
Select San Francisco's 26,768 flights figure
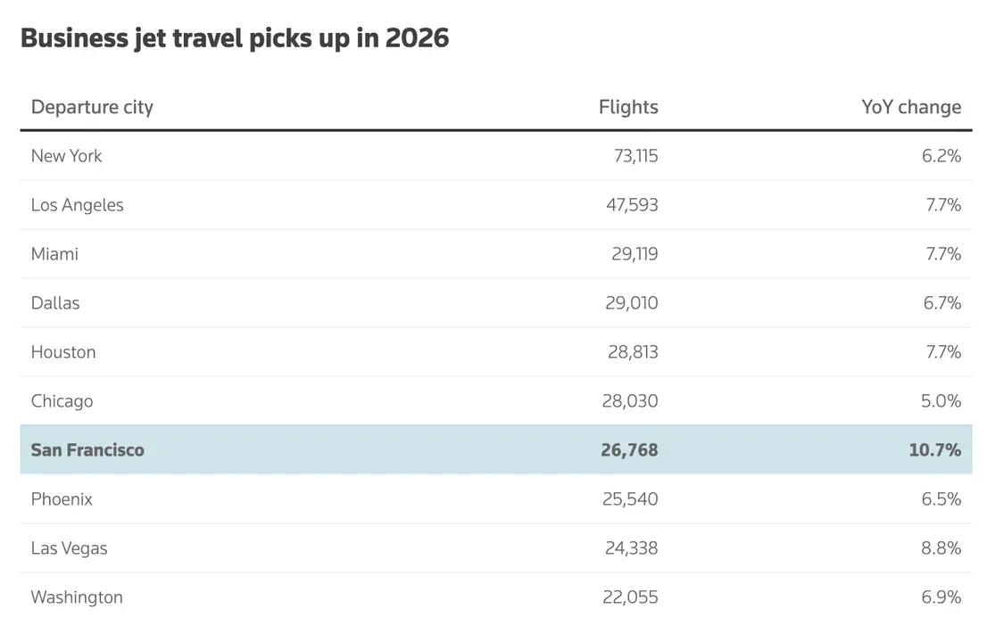(629, 450)
